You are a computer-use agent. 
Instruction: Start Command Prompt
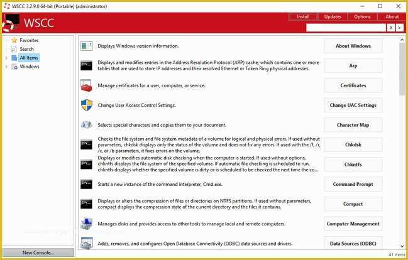pos(353,184)
